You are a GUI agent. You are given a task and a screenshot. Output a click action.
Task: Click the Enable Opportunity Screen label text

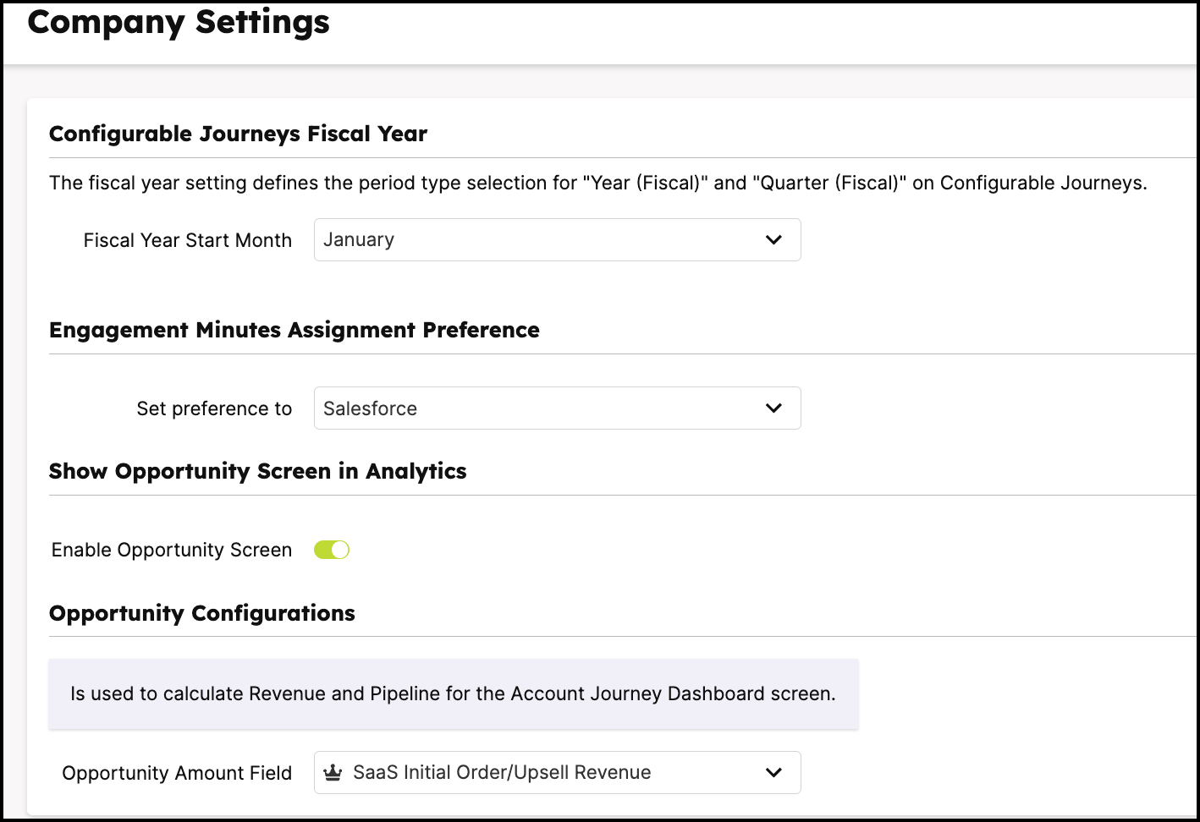[172, 550]
